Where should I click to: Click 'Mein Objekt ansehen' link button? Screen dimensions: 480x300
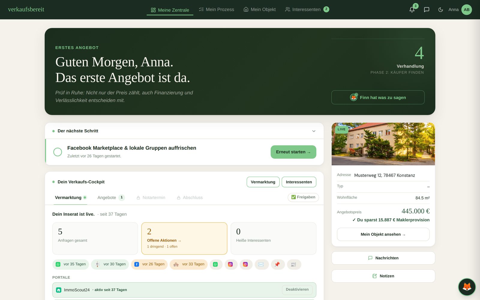pyautogui.click(x=383, y=234)
